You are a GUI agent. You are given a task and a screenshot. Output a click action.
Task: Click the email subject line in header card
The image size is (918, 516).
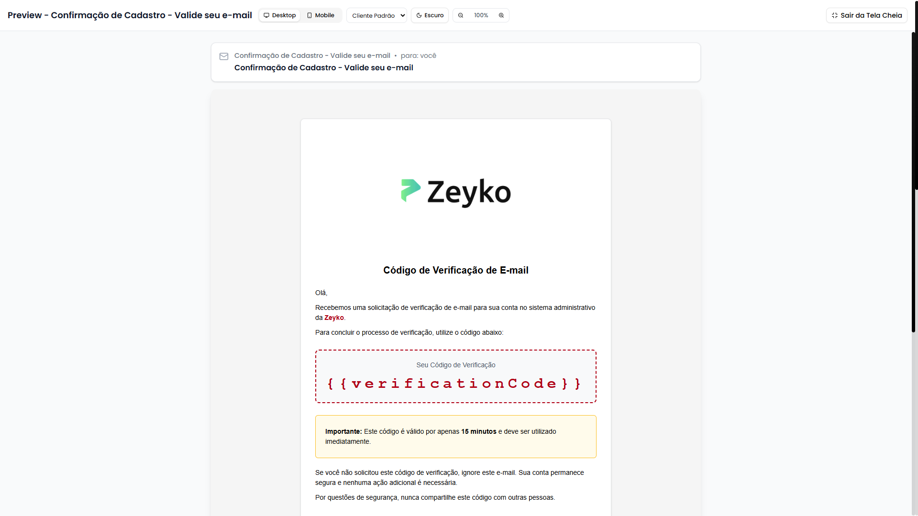pos(323,68)
